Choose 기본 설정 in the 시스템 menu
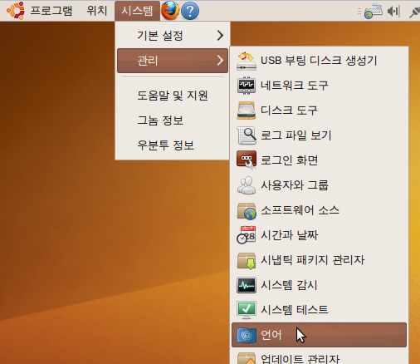 coord(173,35)
